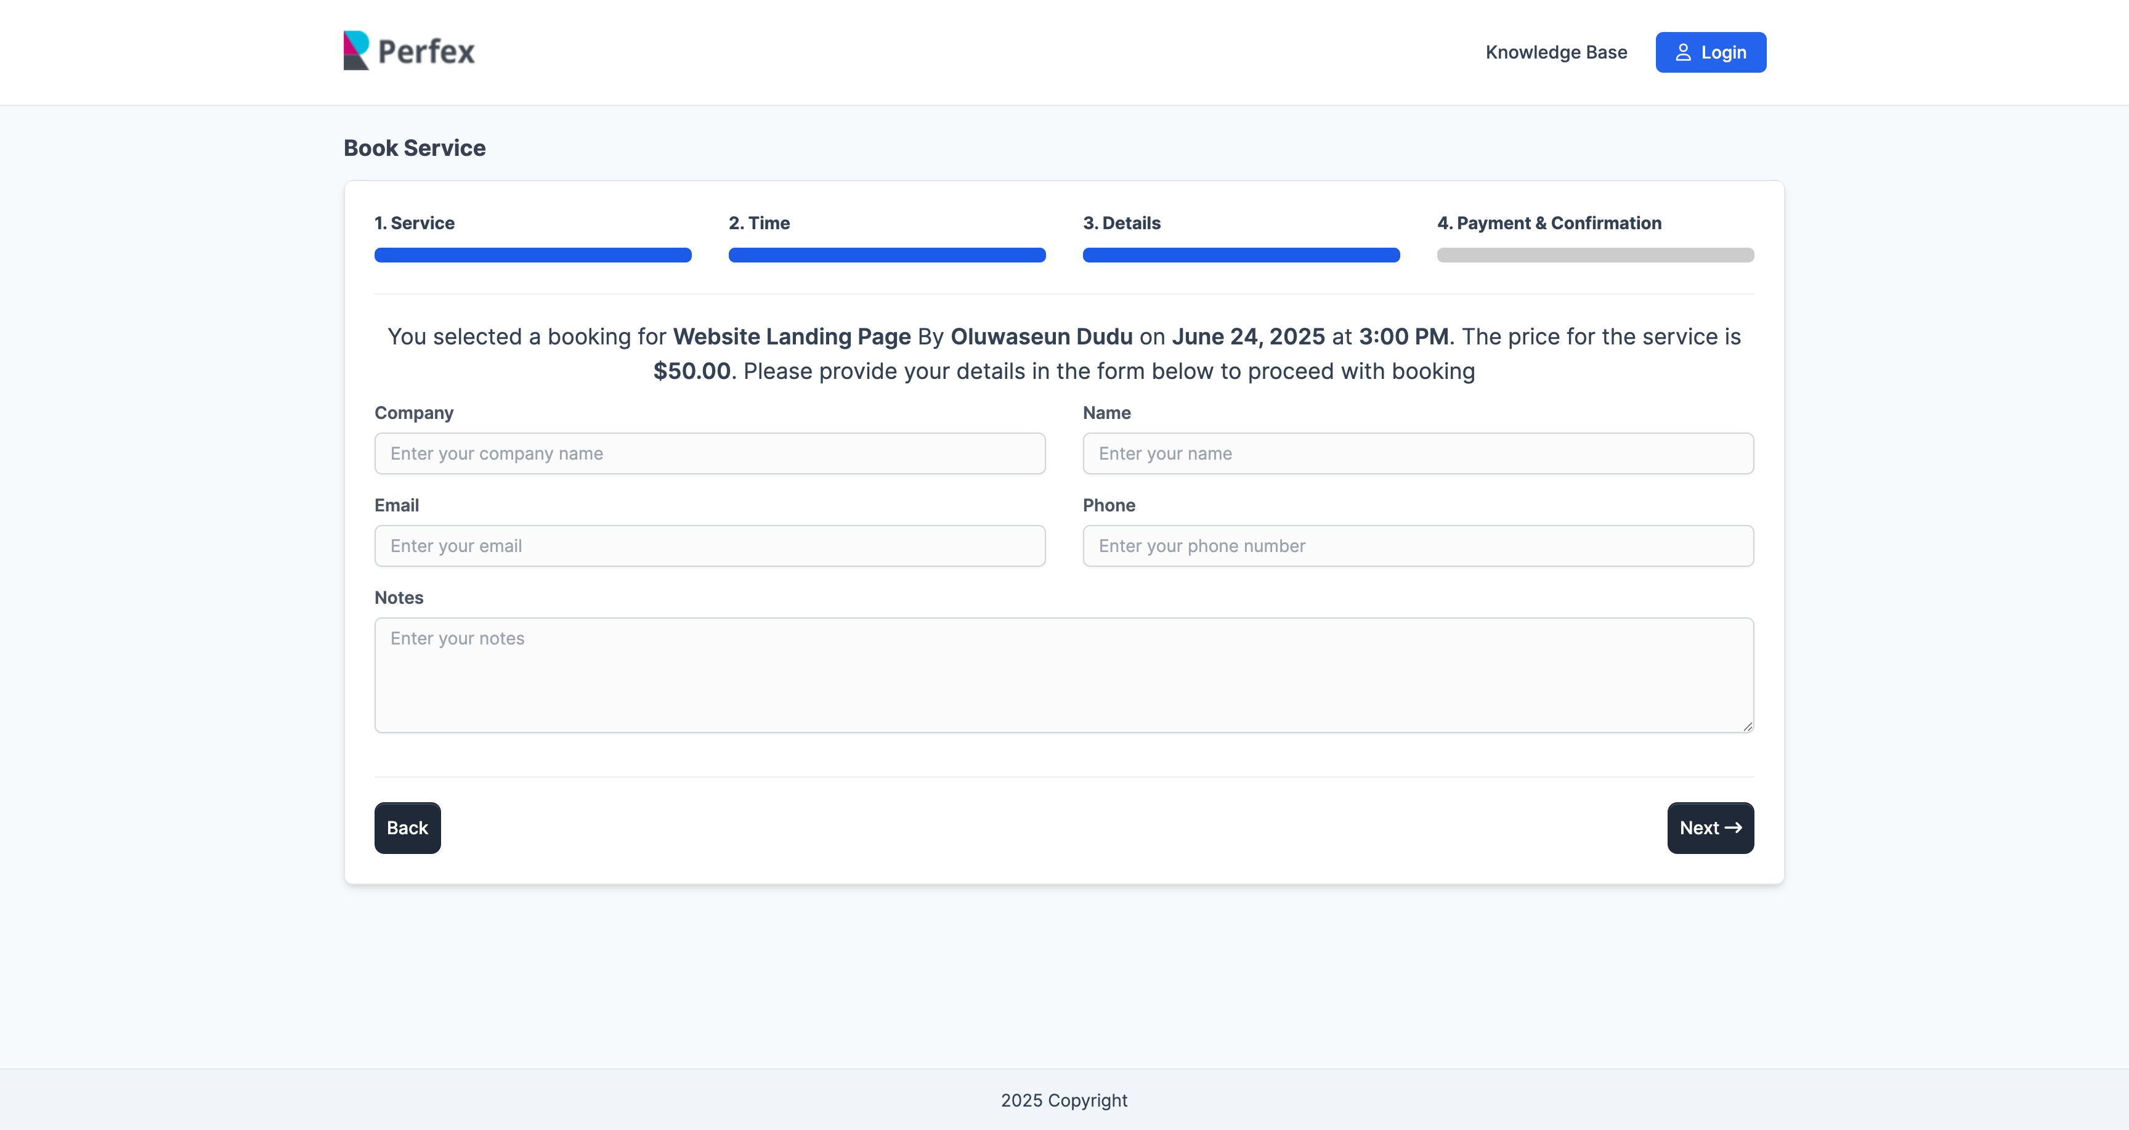Image resolution: width=2129 pixels, height=1130 pixels.
Task: Click the resize handle on Notes textarea
Action: (x=1746, y=726)
